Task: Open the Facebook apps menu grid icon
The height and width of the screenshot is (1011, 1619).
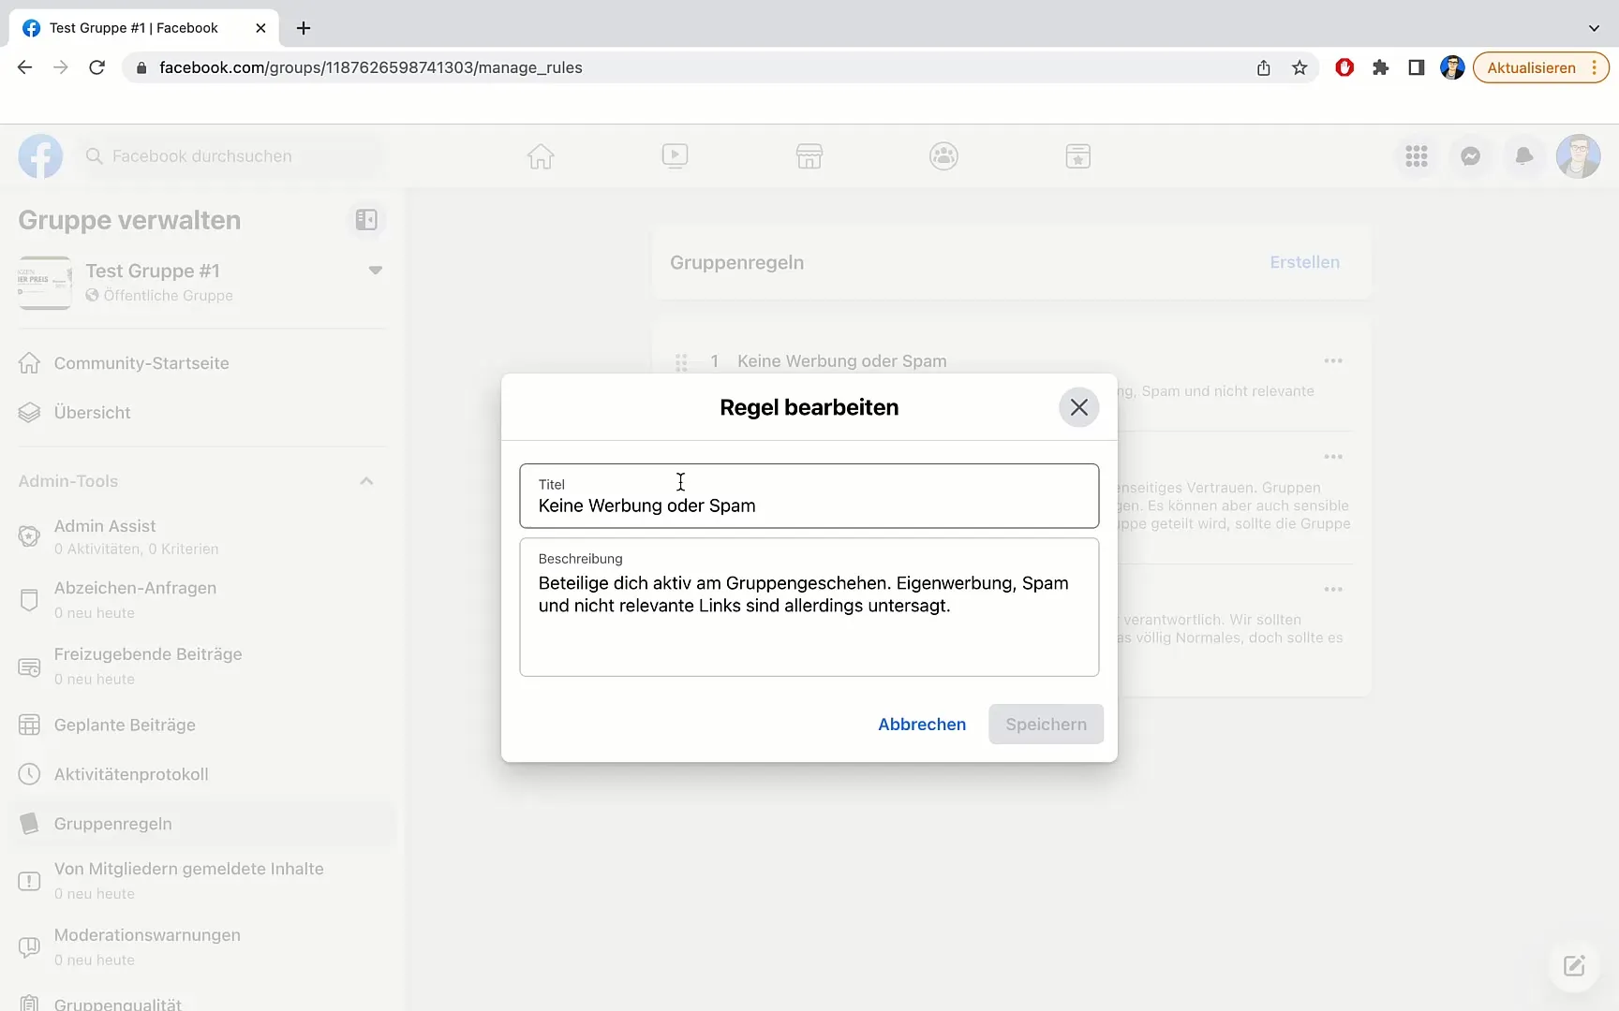Action: [x=1417, y=156]
